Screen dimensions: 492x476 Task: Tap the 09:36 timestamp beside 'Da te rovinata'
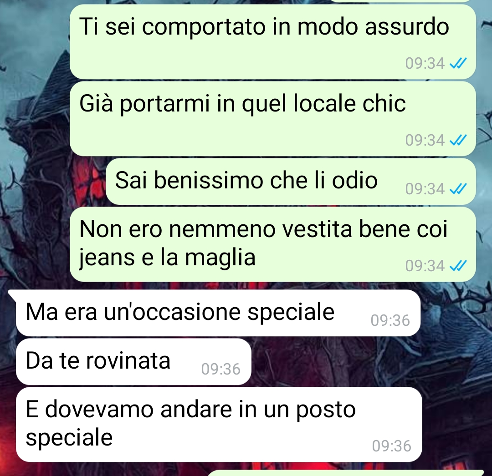pyautogui.click(x=221, y=369)
